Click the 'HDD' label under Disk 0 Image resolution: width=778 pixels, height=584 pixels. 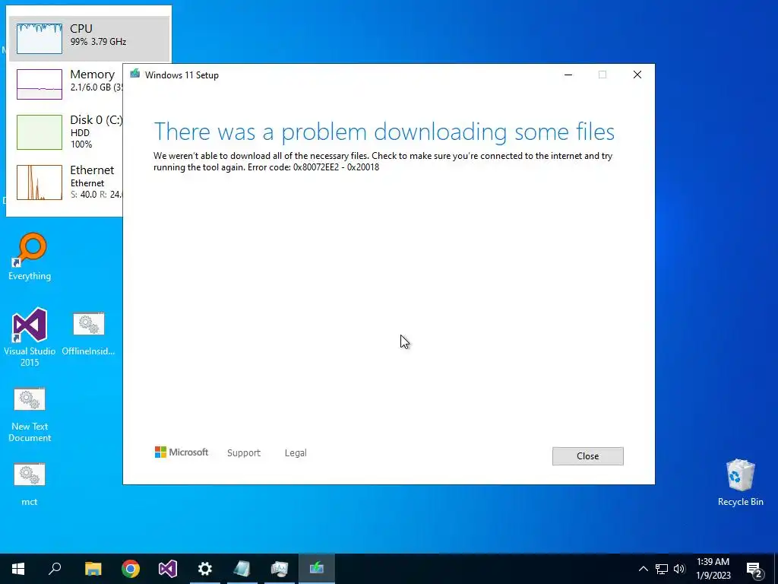(x=80, y=132)
